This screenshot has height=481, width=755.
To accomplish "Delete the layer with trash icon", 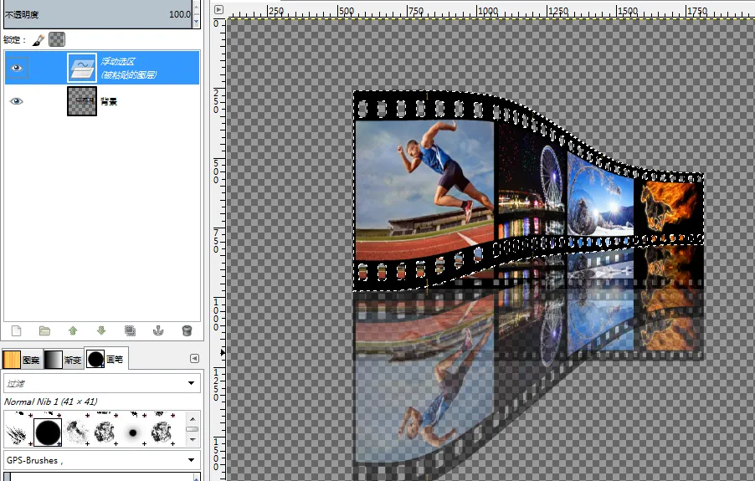I will (x=187, y=330).
